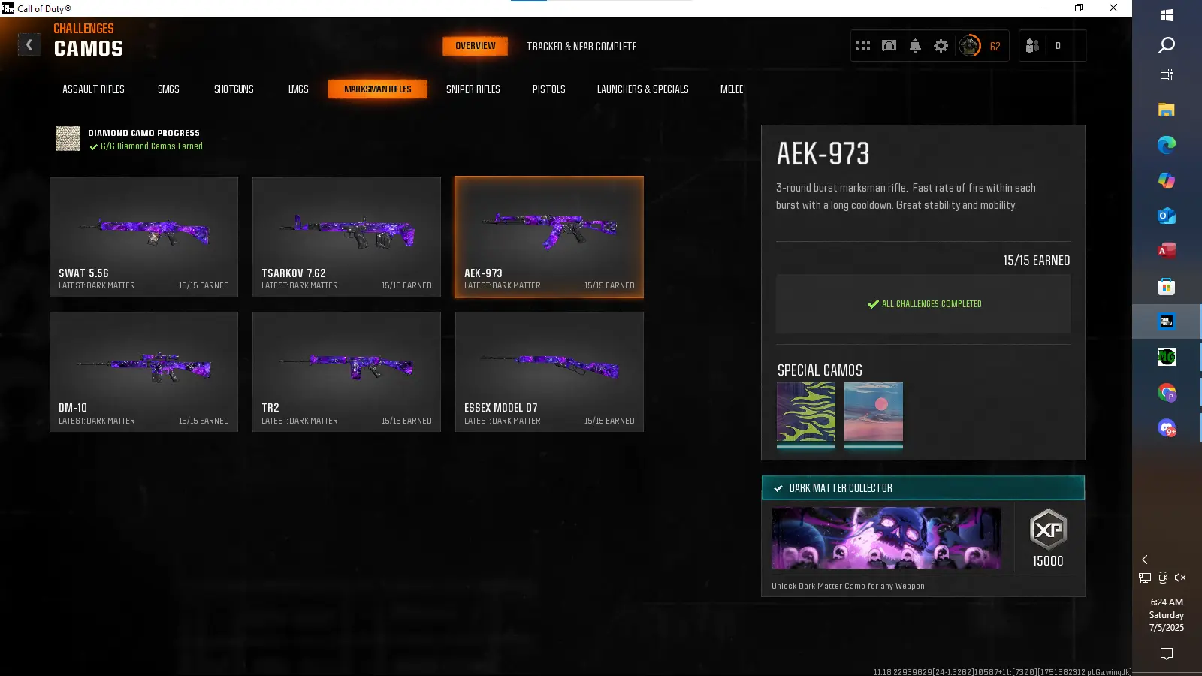
Task: Click the back arrow beside CAMOS
Action: point(29,45)
